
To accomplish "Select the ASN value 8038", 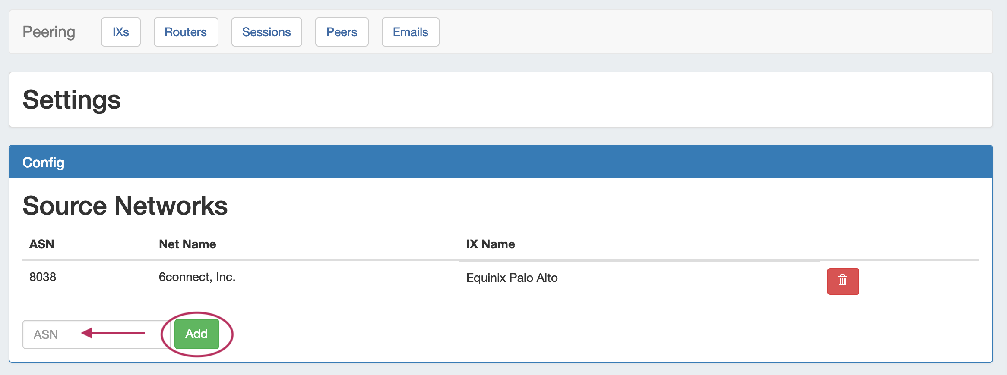I will click(x=43, y=277).
